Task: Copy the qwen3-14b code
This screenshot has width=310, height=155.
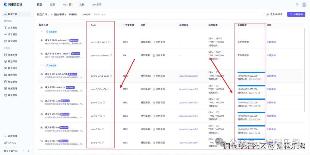Action: pyautogui.click(x=104, y=116)
